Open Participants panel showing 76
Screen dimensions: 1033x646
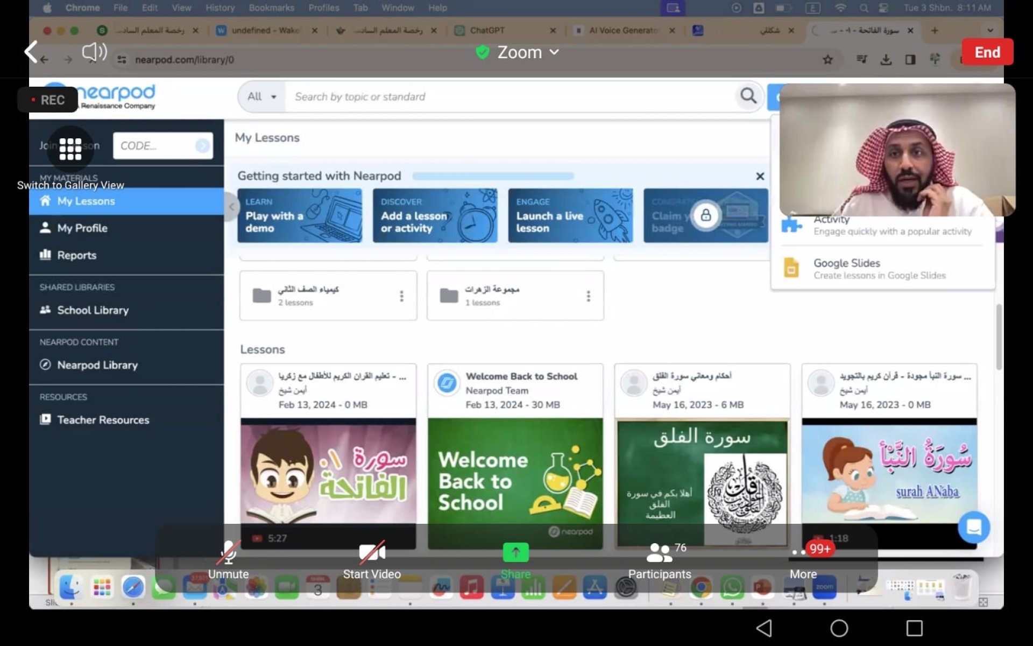pyautogui.click(x=660, y=561)
